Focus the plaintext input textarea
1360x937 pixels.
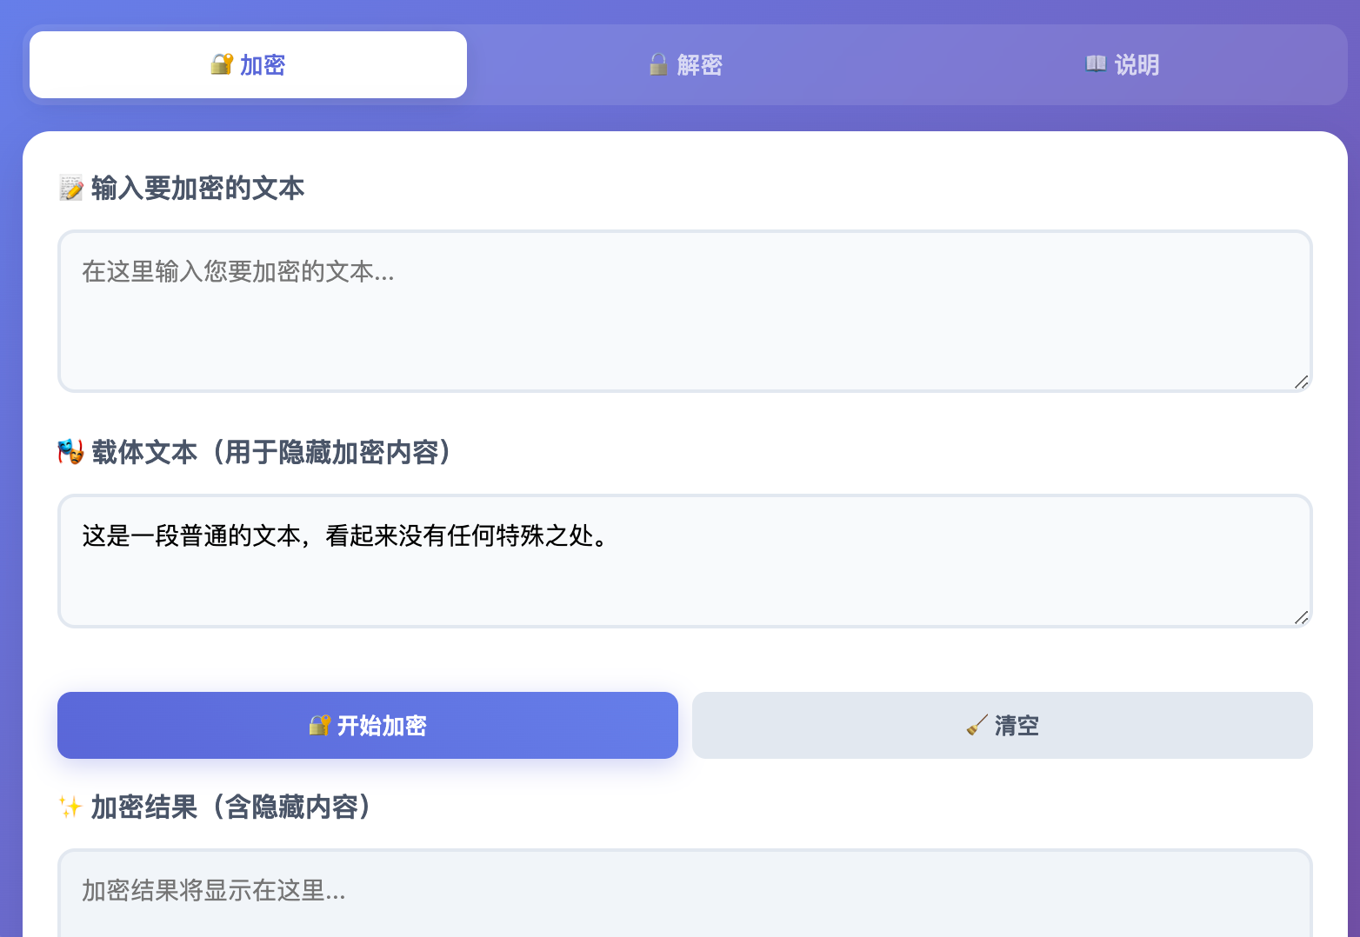pos(685,311)
